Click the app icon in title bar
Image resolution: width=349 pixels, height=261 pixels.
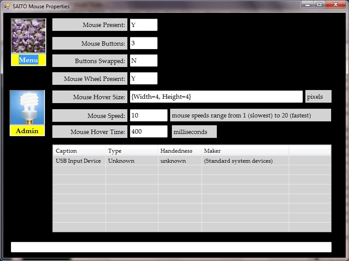(7, 7)
